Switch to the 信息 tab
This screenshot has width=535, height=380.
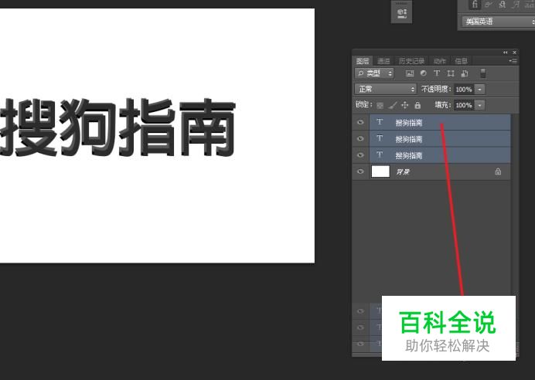(x=461, y=61)
